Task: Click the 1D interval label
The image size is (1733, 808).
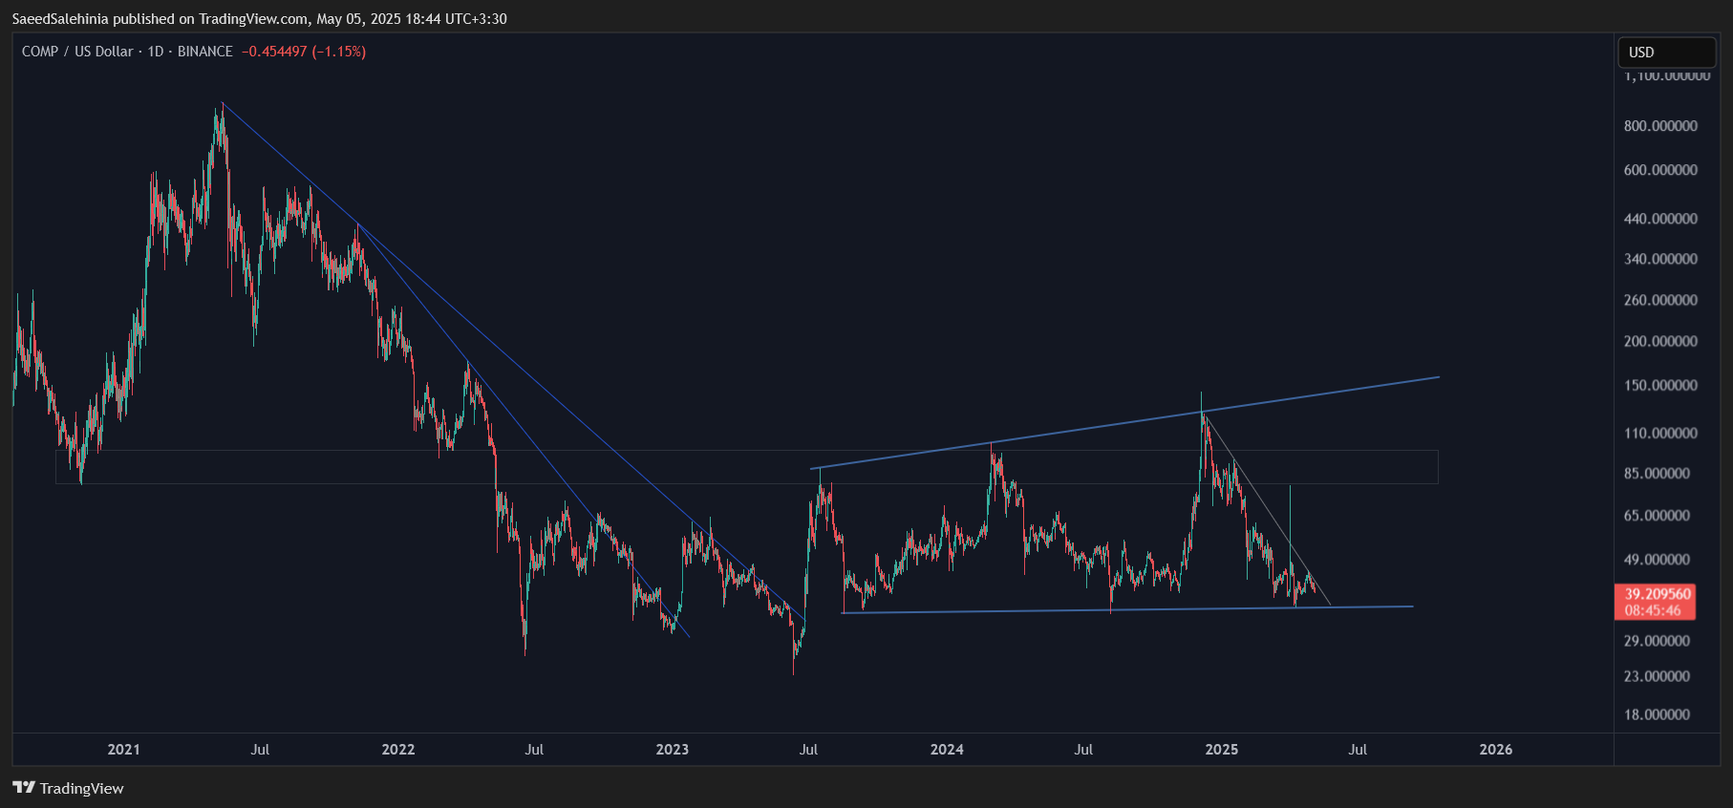Action: [156, 52]
